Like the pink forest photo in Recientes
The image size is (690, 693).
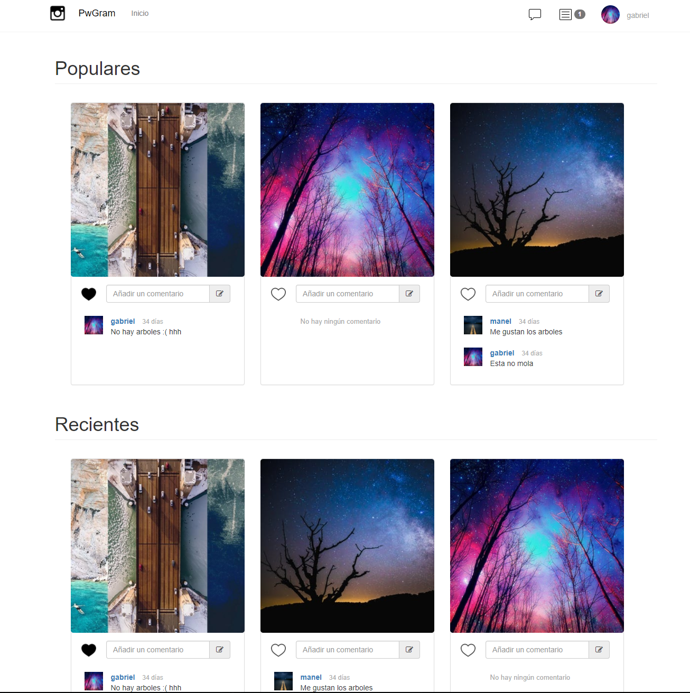(468, 650)
